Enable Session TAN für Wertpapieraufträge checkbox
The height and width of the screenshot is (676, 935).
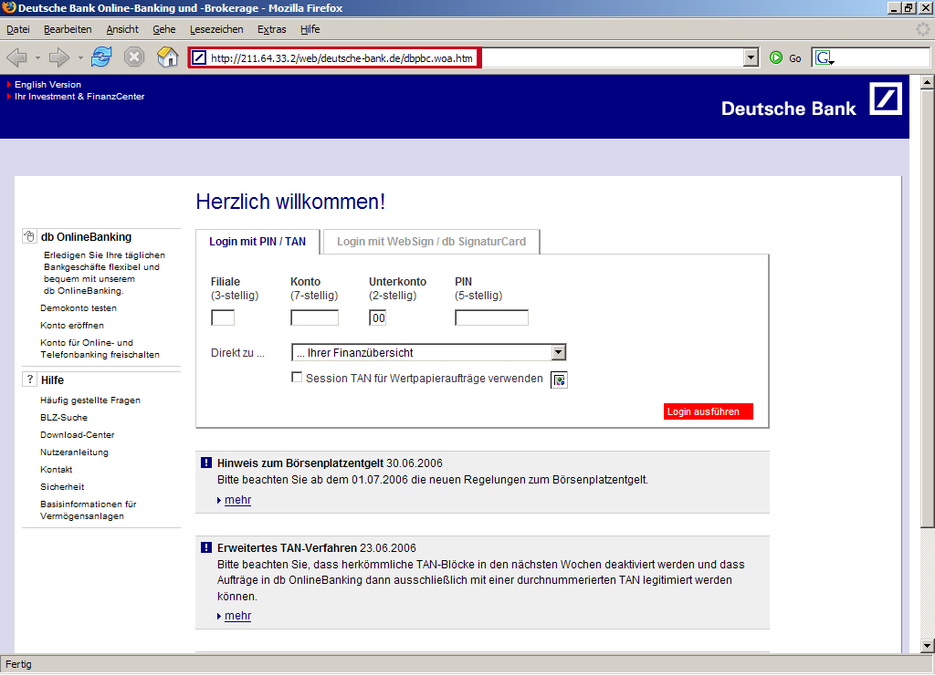(x=297, y=377)
